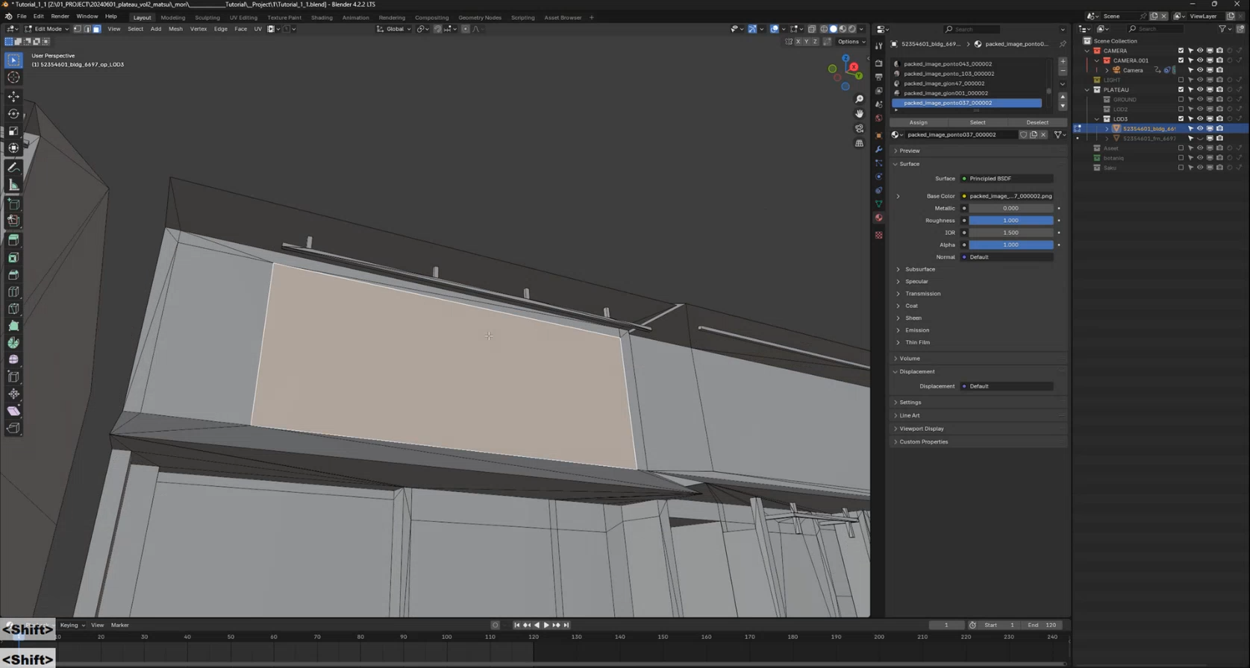
Task: Unlink material with the X button
Action: coord(1043,135)
